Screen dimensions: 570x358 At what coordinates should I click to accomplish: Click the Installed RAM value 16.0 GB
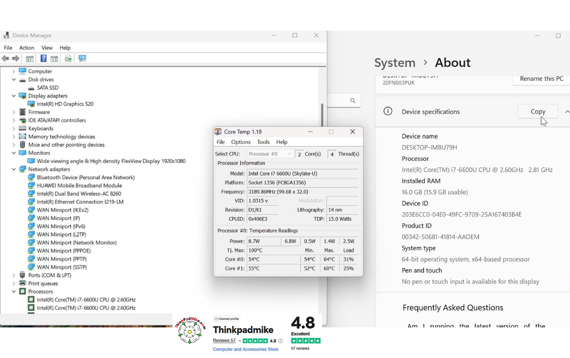pyautogui.click(x=435, y=192)
